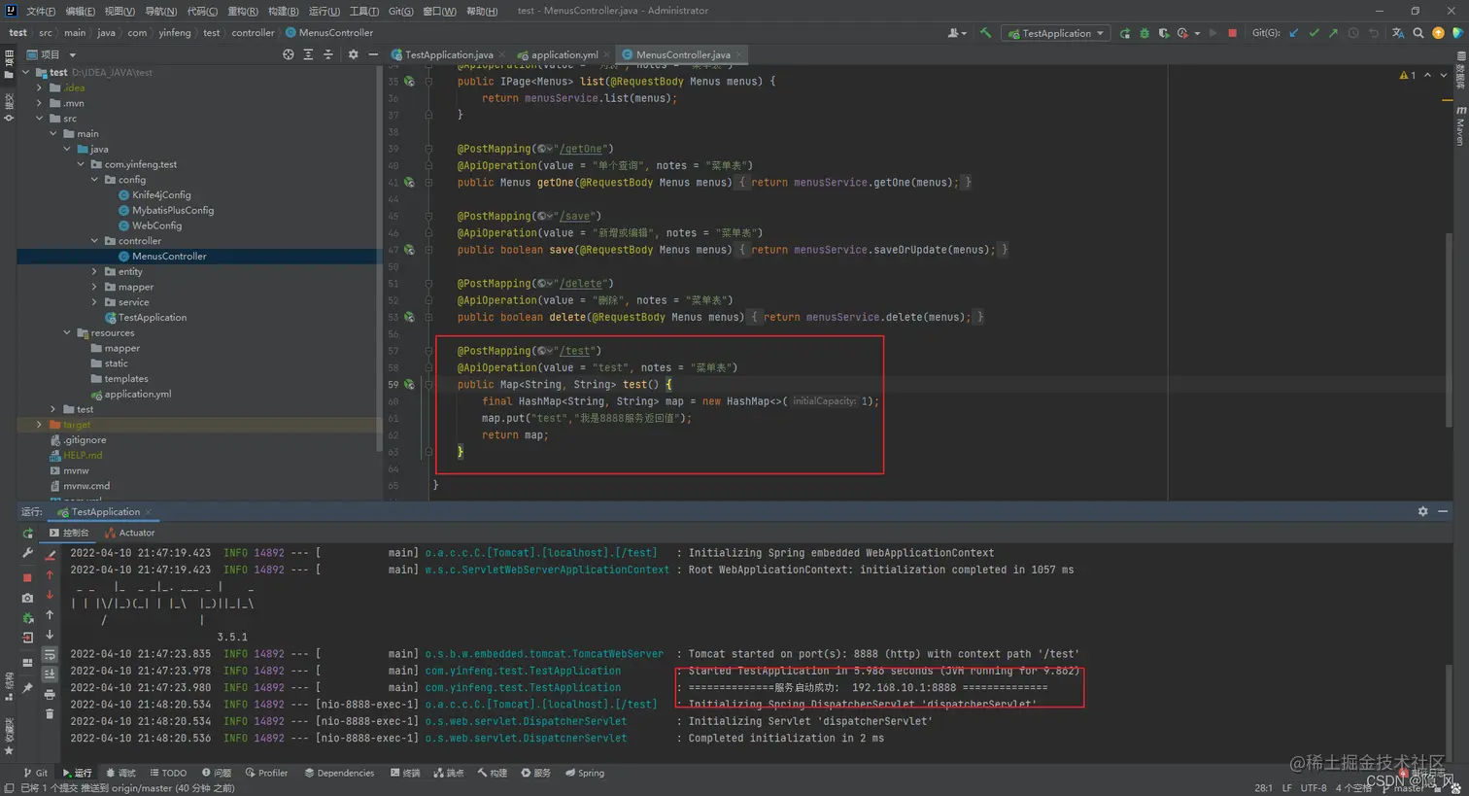Click the Debug bug icon in top toolbar
The width and height of the screenshot is (1469, 796).
coord(1144,33)
